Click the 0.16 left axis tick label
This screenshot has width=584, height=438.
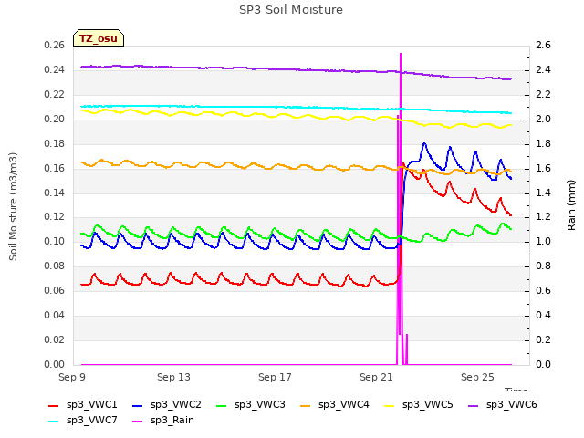coord(55,168)
